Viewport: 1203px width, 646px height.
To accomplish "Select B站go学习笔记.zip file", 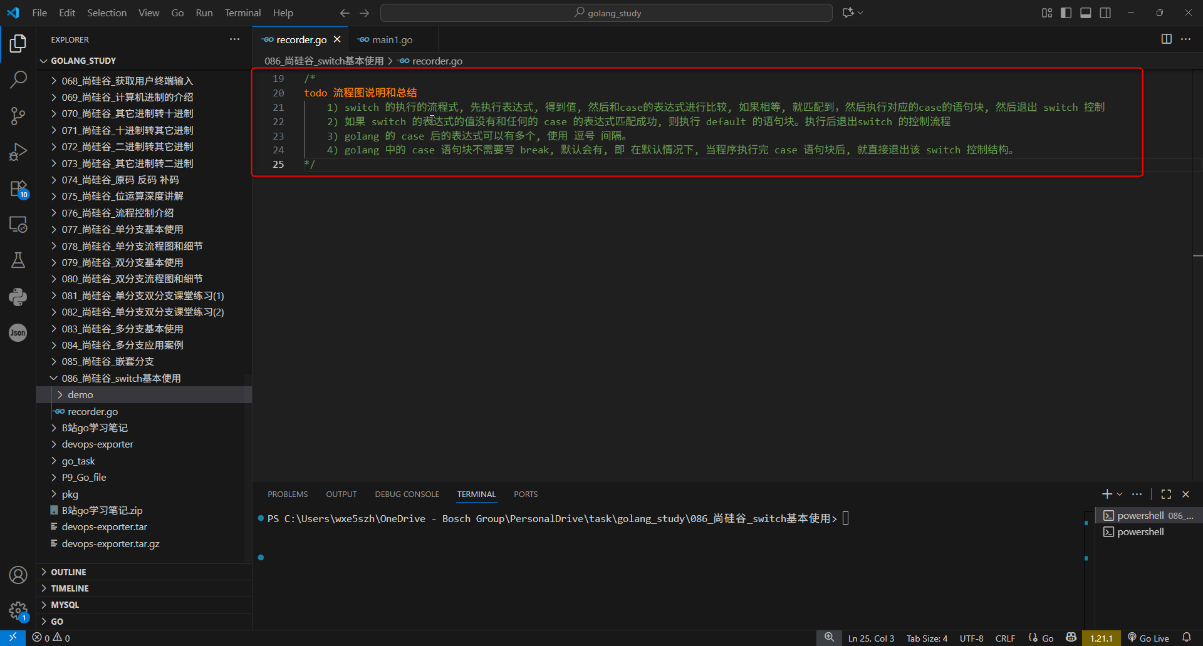I will click(144, 511).
